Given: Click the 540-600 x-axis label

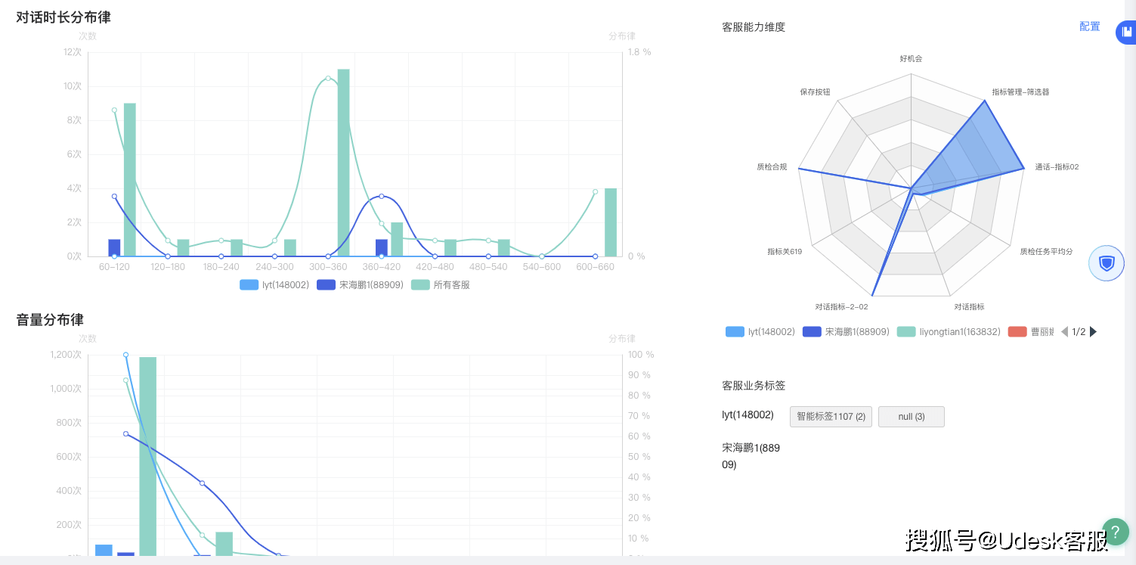Looking at the screenshot, I should [542, 267].
